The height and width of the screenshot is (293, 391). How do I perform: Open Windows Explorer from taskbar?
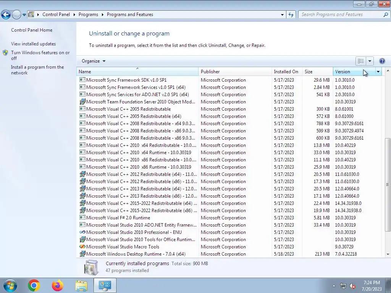coord(81,286)
